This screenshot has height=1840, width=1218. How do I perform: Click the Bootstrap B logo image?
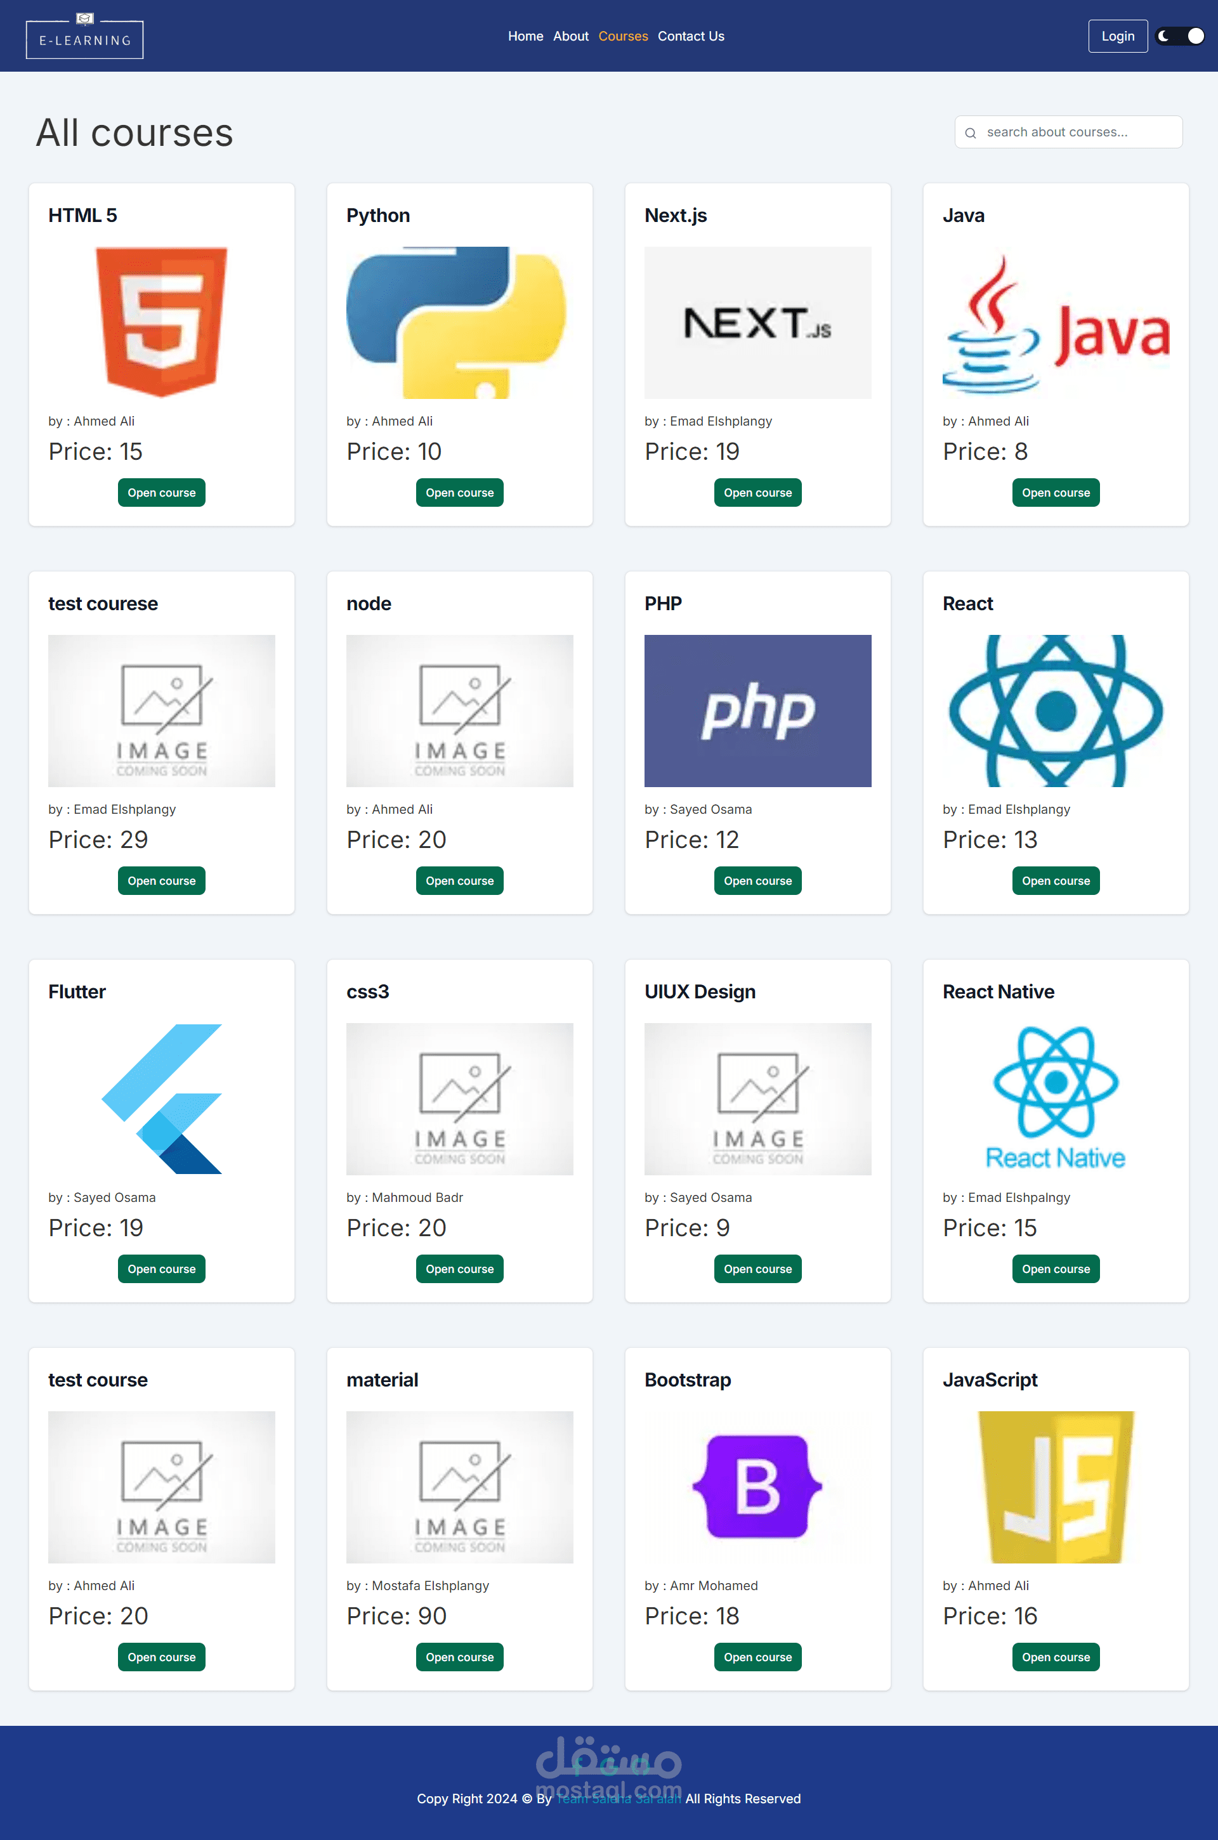pyautogui.click(x=757, y=1486)
